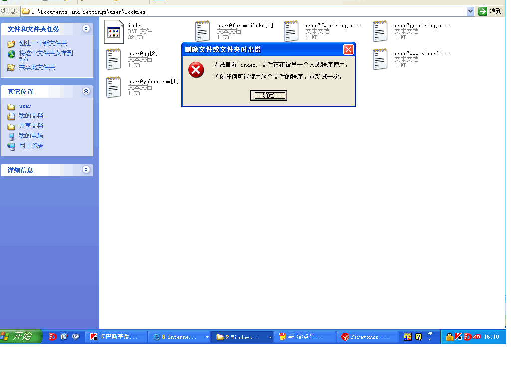The width and height of the screenshot is (511, 383).
Task: Open the 开始 Start menu
Action: 21,336
